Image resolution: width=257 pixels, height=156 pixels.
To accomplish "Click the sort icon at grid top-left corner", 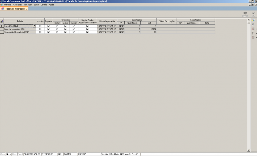I will 2,21.
